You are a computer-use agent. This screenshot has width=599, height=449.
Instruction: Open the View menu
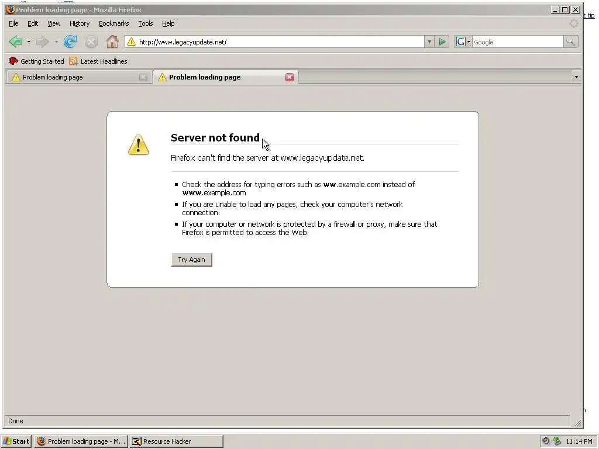(54, 23)
